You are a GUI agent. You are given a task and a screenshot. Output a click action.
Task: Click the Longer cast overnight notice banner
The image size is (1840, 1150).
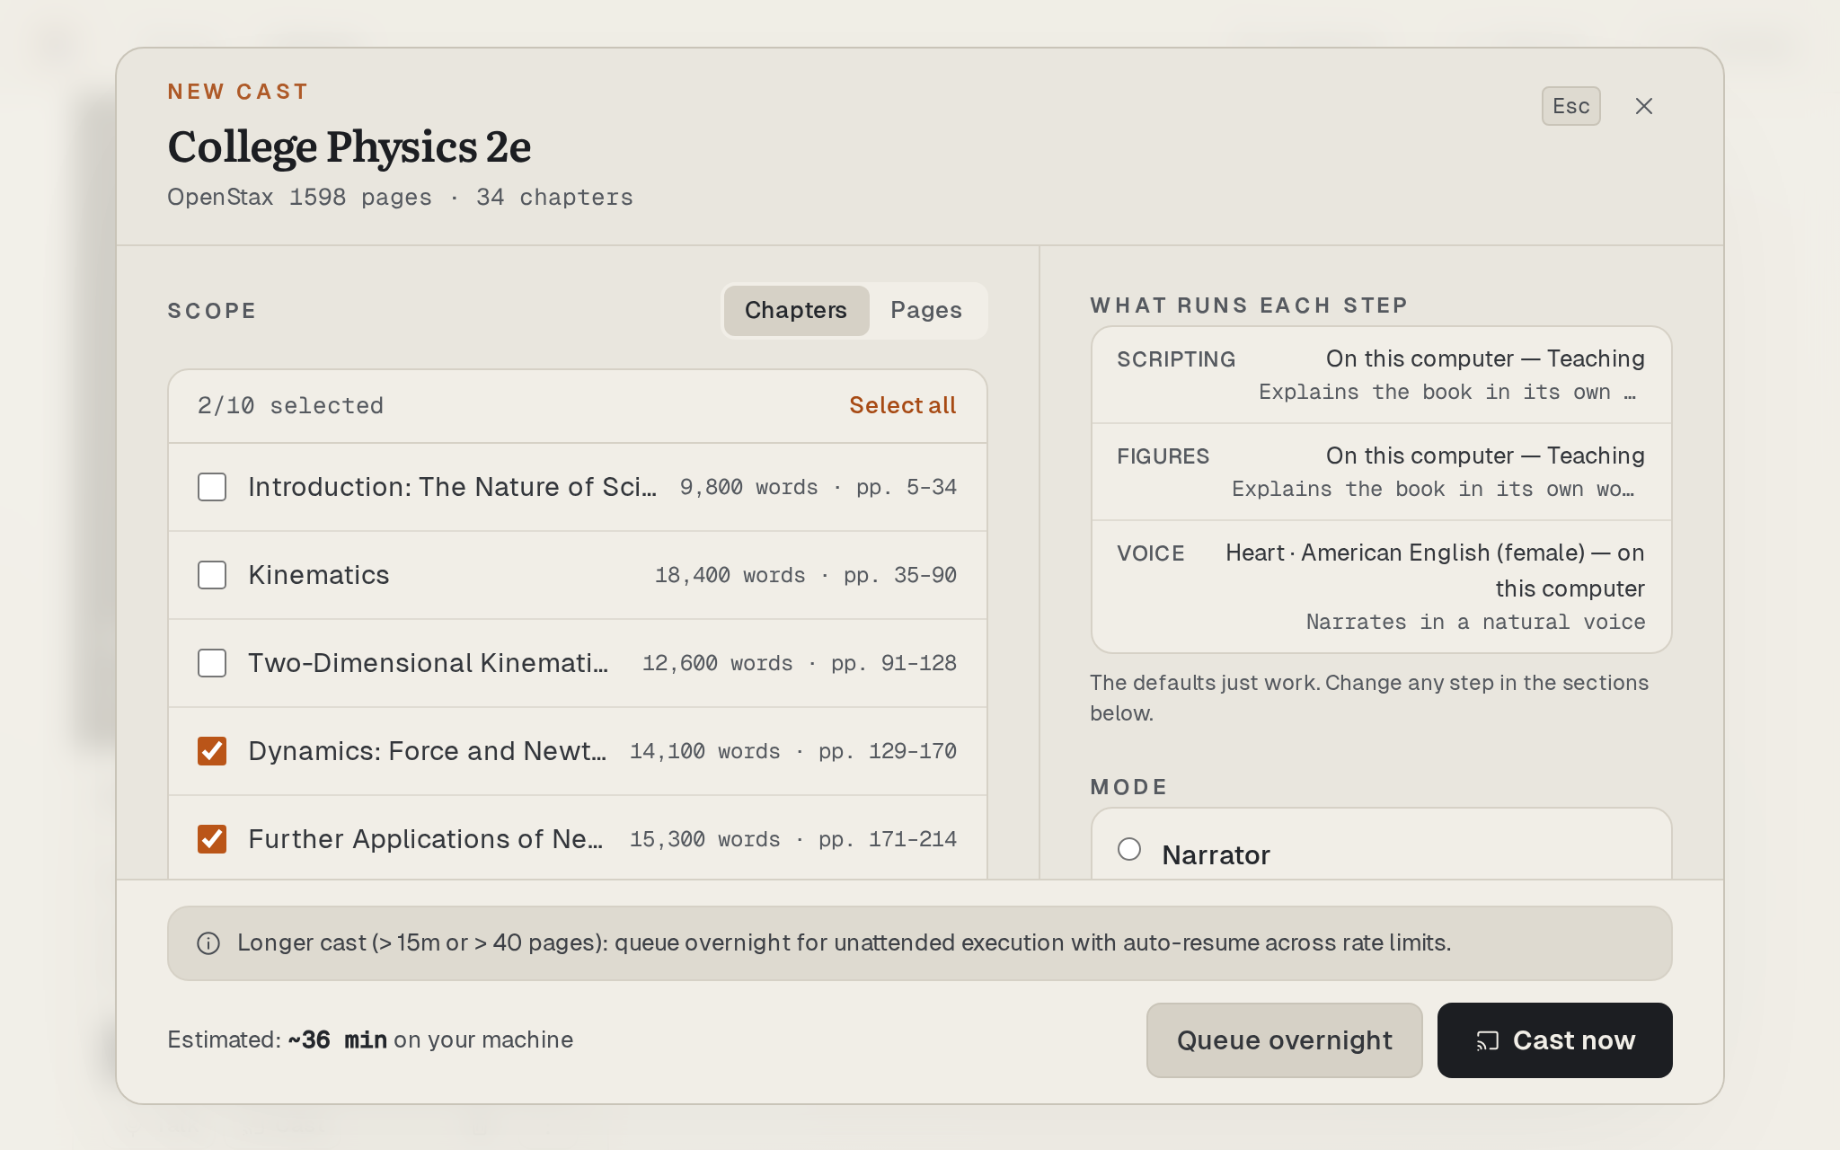pyautogui.click(x=919, y=943)
